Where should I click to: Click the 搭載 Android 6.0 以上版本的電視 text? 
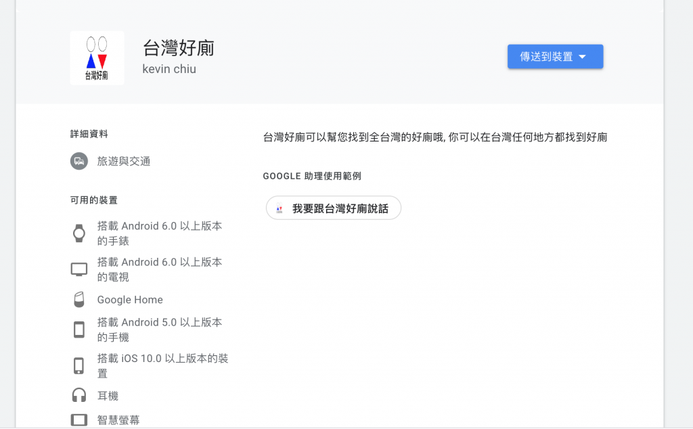click(160, 269)
